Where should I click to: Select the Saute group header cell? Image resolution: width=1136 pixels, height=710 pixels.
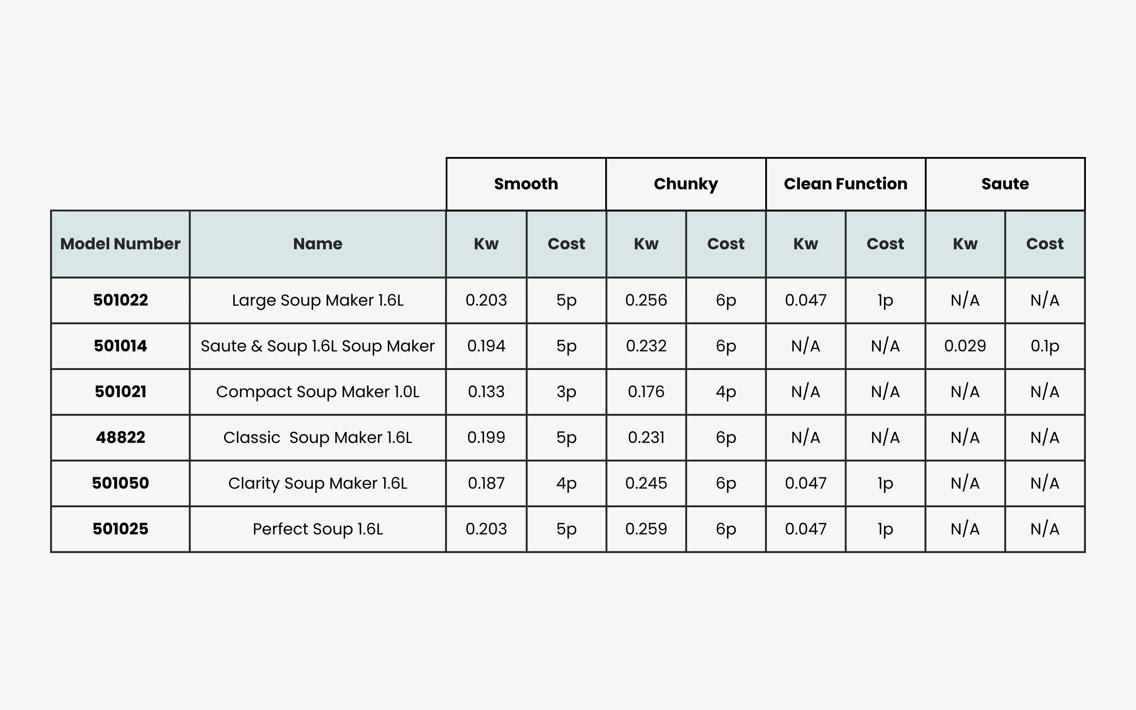point(1005,183)
